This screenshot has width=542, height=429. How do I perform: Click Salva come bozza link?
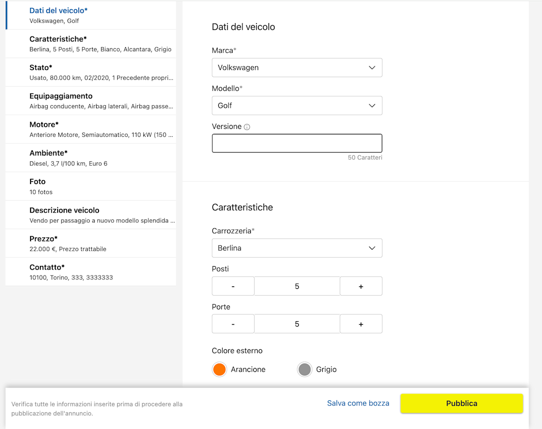click(358, 403)
